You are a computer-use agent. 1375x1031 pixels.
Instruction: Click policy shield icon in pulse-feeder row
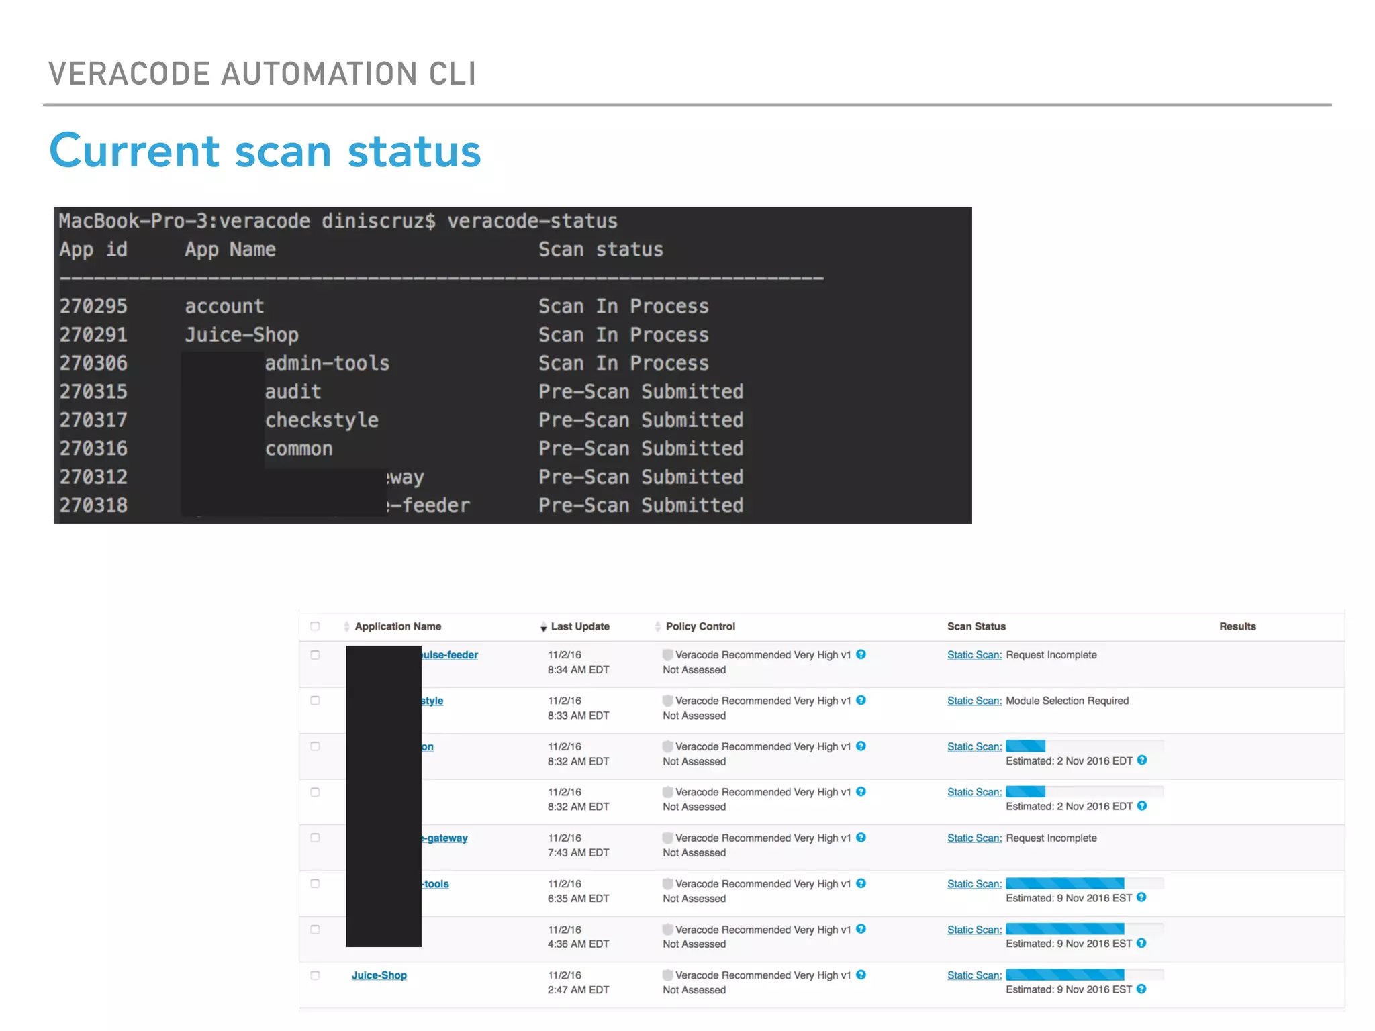667,654
